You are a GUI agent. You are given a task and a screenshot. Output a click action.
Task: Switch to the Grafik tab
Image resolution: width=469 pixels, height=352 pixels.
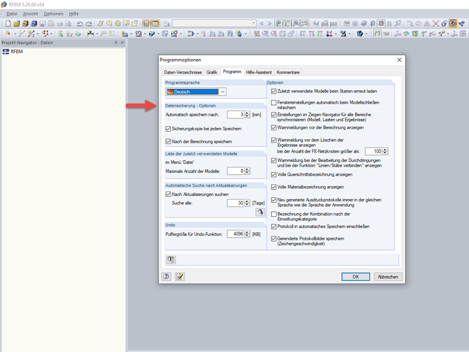[x=212, y=72]
